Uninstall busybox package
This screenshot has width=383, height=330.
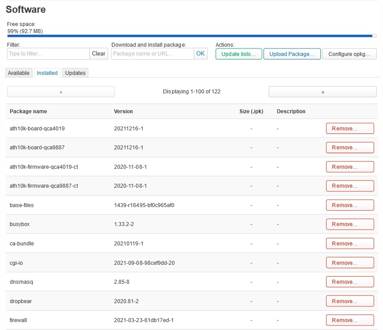[x=350, y=224]
